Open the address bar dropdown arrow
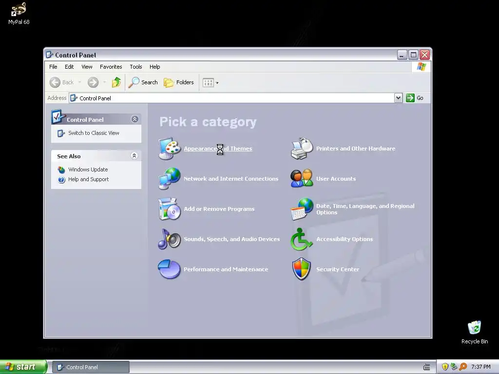The image size is (499, 374). click(x=398, y=98)
